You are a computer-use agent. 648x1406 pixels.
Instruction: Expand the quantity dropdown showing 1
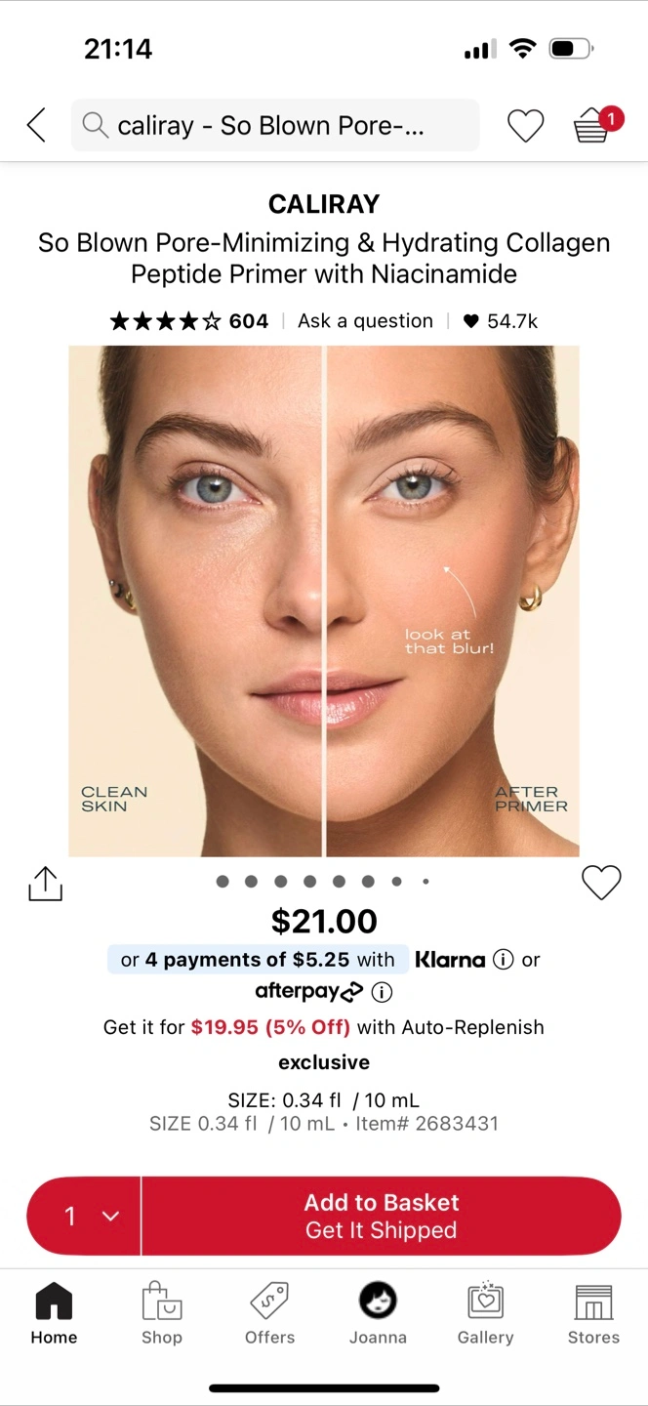(x=85, y=1216)
